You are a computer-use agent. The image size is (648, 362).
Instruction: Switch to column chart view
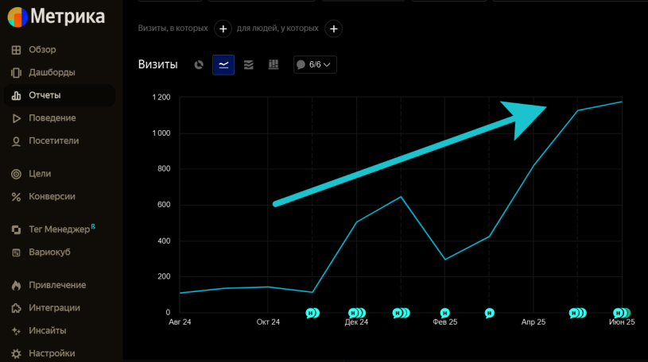[x=274, y=65]
